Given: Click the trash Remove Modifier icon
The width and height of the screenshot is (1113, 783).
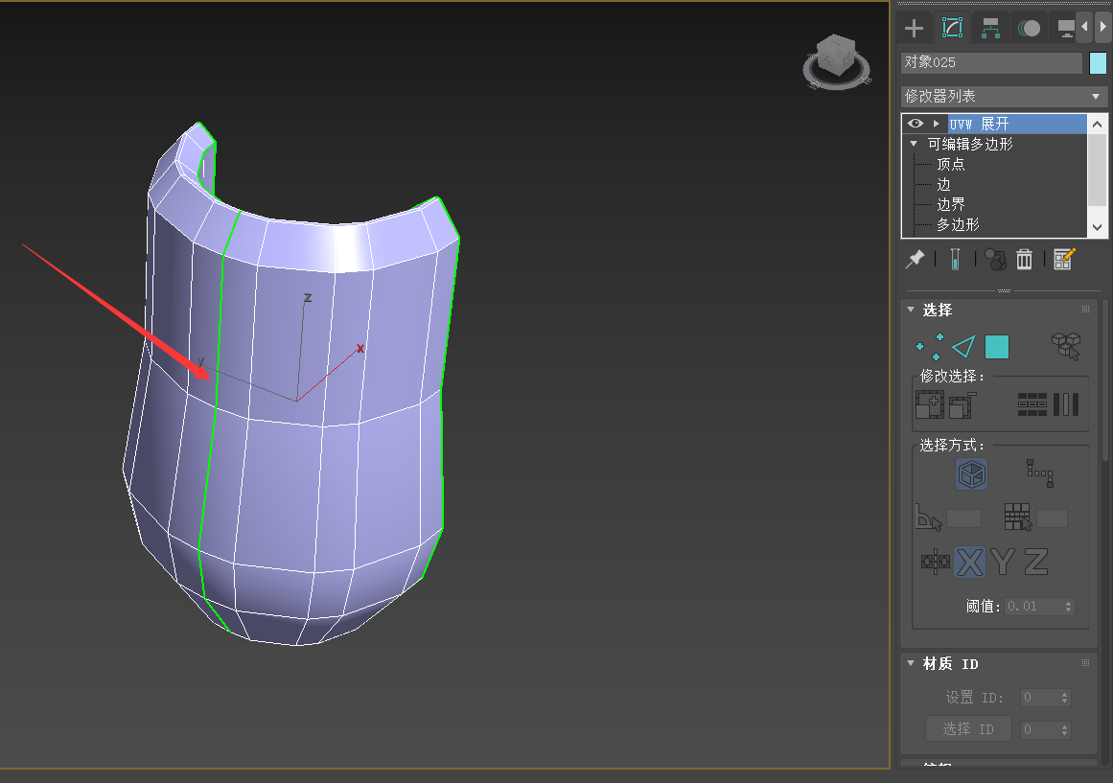Looking at the screenshot, I should [1024, 259].
